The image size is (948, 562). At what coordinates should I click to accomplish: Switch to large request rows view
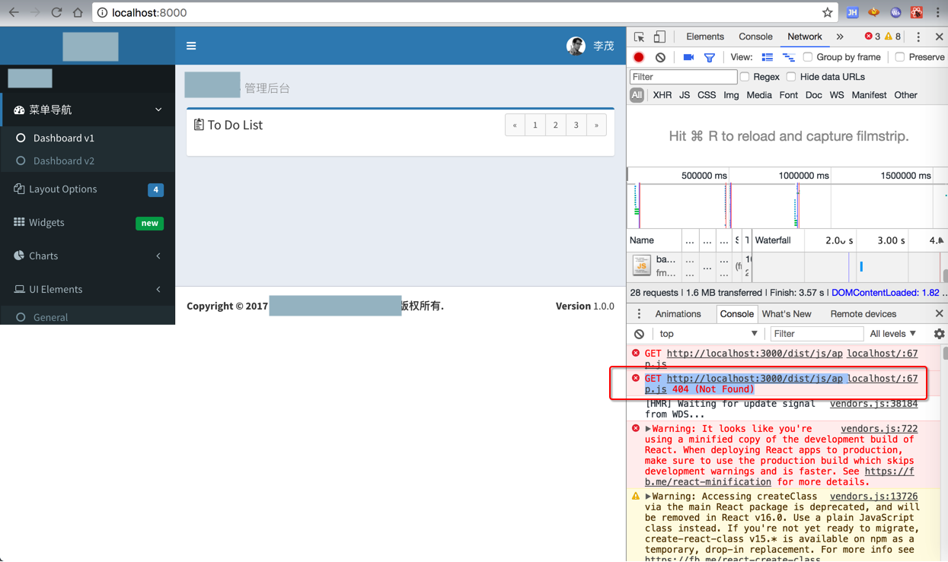click(768, 57)
